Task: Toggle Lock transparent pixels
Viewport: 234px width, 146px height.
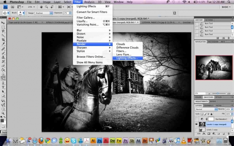Action: [x=202, y=114]
